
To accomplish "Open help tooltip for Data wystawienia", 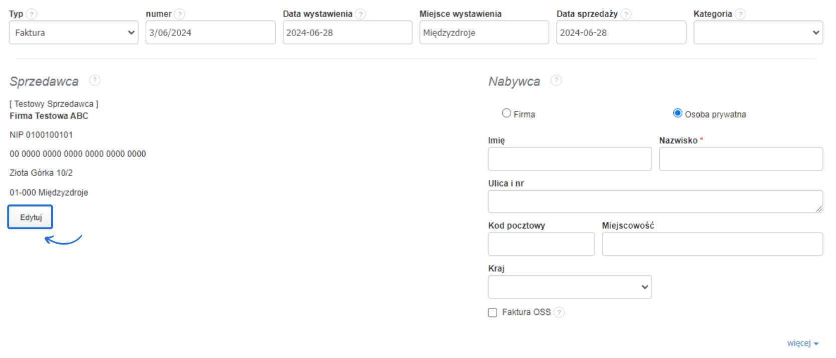I will [360, 14].
